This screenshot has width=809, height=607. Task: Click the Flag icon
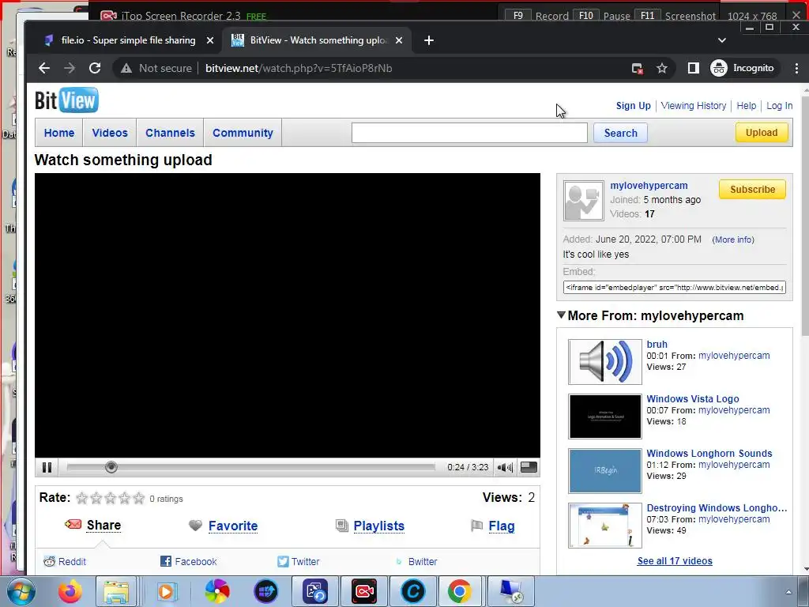[x=476, y=526]
